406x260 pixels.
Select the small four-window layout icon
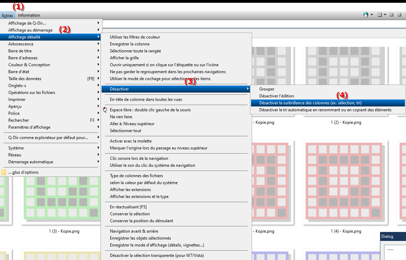391,15
